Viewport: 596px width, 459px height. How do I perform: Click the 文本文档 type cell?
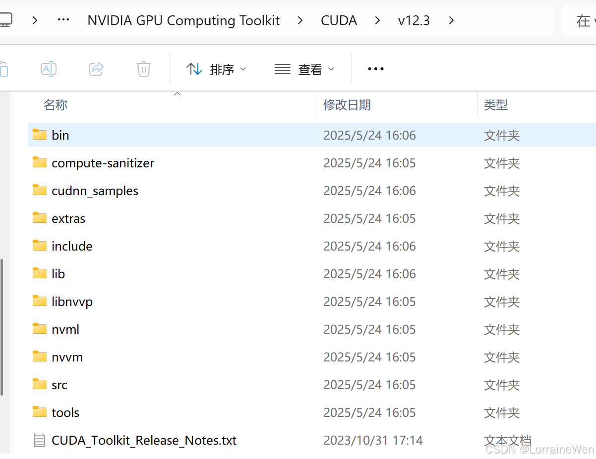coord(508,440)
